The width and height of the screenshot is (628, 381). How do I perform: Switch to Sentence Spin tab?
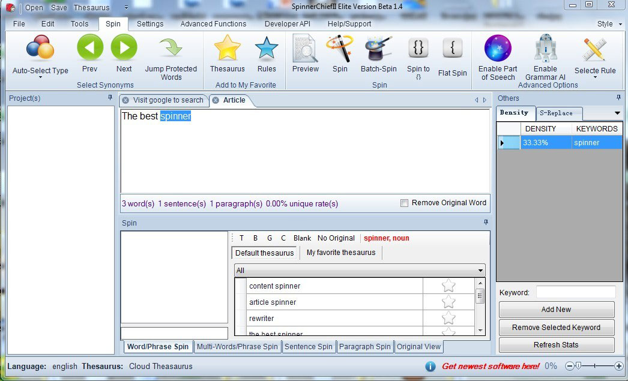[309, 347]
